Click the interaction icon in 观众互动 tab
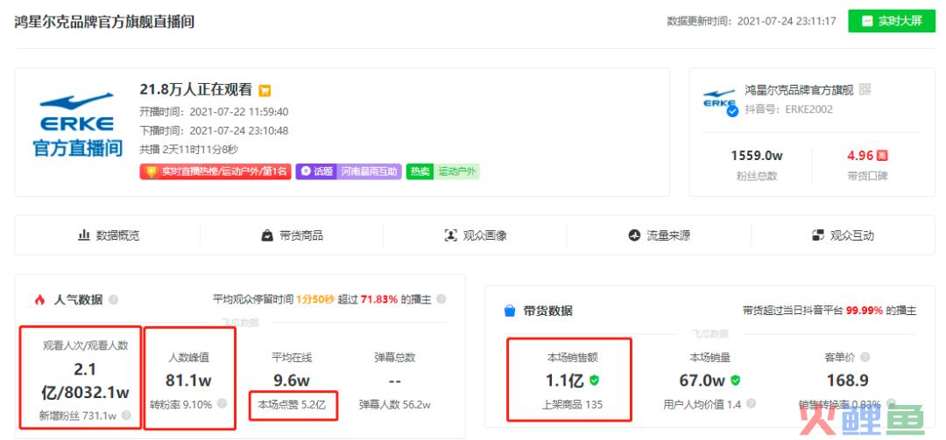Image resolution: width=946 pixels, height=440 pixels. (x=817, y=235)
